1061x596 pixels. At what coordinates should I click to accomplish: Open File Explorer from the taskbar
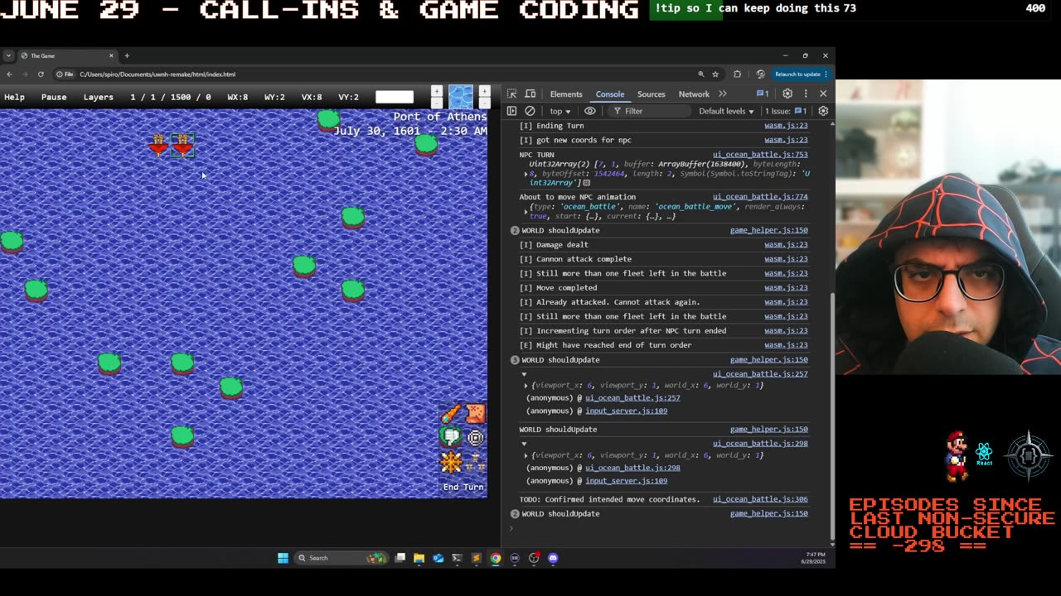pyautogui.click(x=419, y=558)
